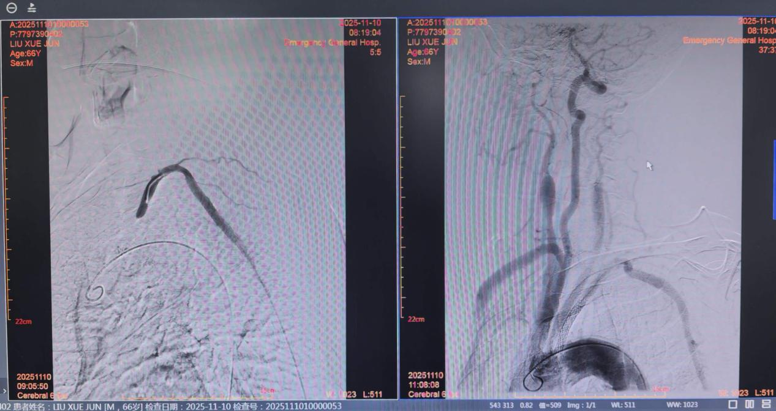
Task: Click the WL: 511 window level readout
Action: coord(622,405)
